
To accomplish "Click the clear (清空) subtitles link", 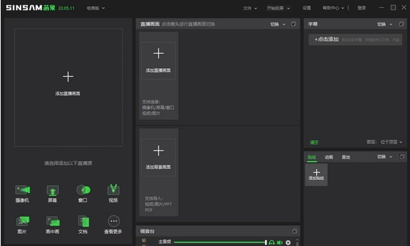I will click(314, 142).
